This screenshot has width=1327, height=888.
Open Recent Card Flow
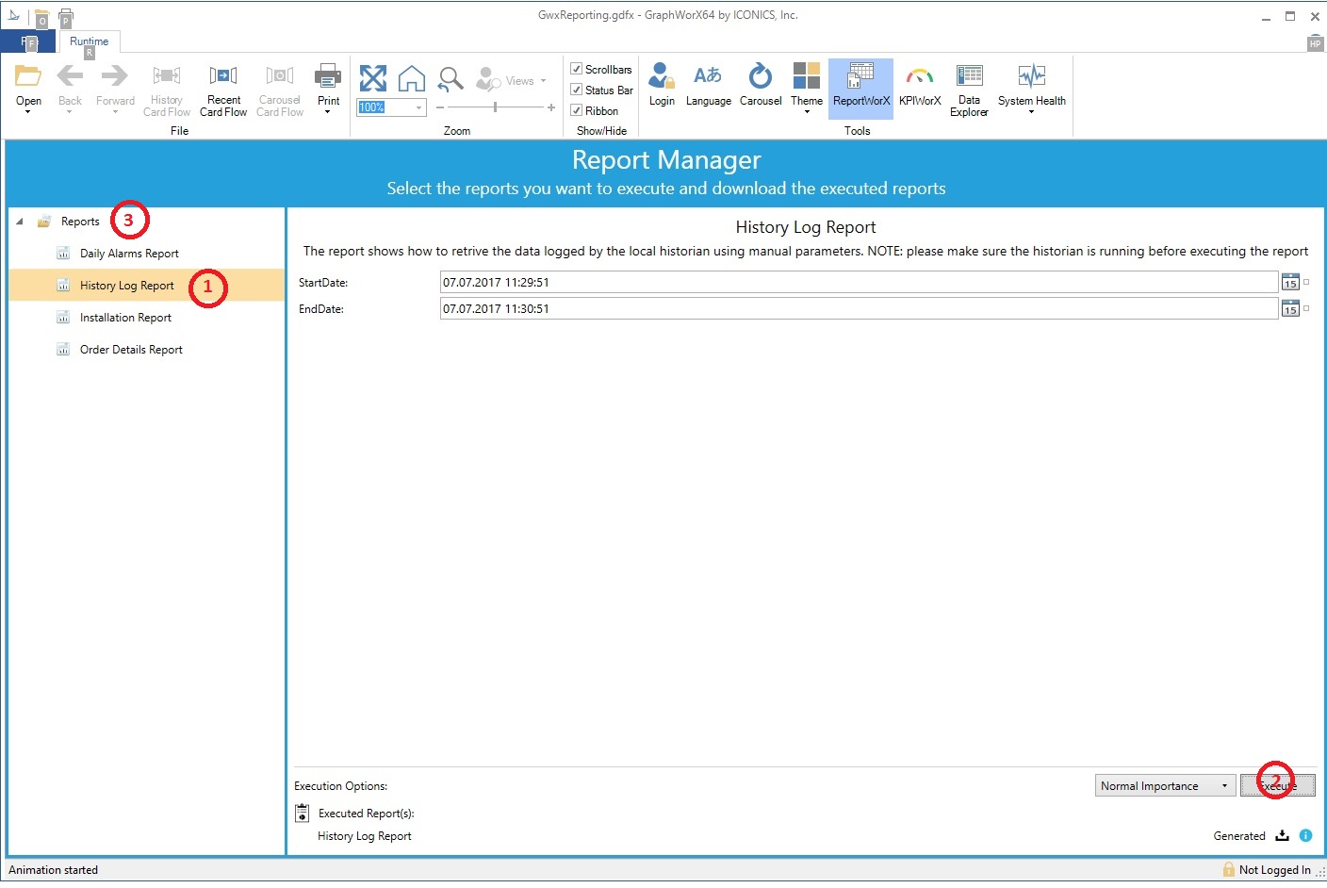pos(223,90)
